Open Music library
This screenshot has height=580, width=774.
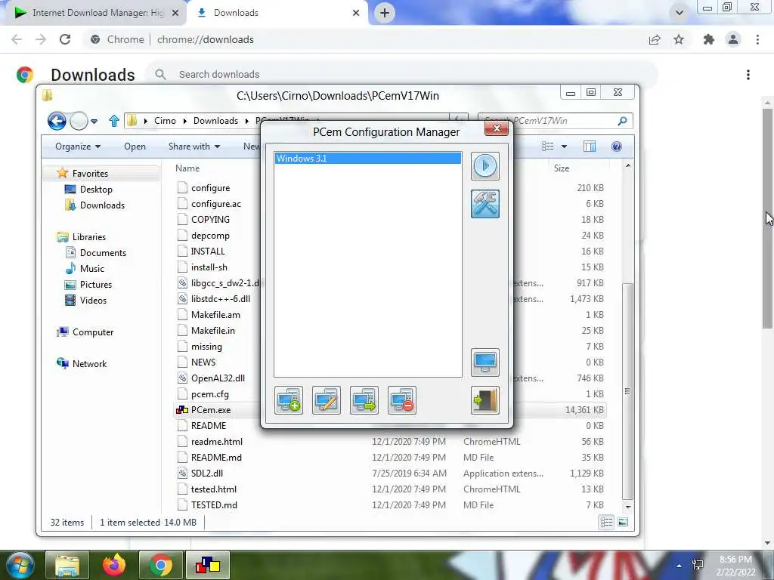91,269
